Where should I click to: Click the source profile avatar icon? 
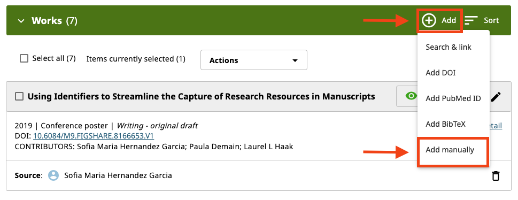click(53, 175)
